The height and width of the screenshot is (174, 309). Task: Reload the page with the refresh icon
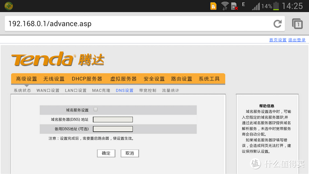point(278,24)
